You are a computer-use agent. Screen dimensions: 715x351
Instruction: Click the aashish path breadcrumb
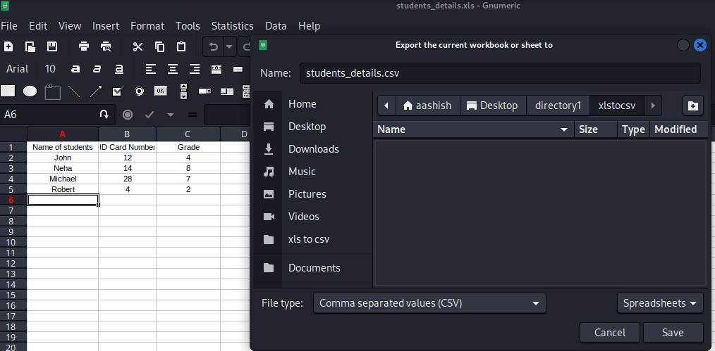click(x=428, y=106)
